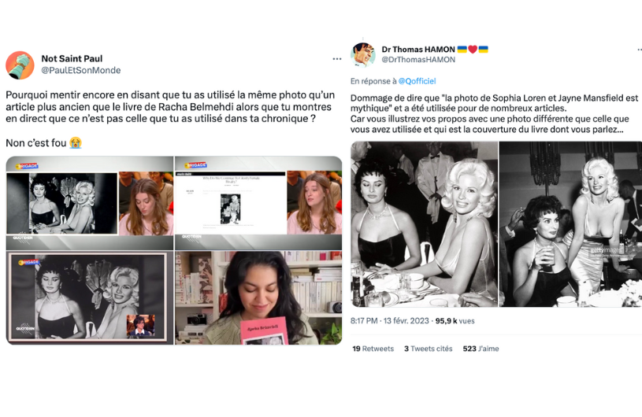Enlarge right Getty photo in HAMON's tweet
The width and height of the screenshot is (642, 417).
(x=570, y=223)
